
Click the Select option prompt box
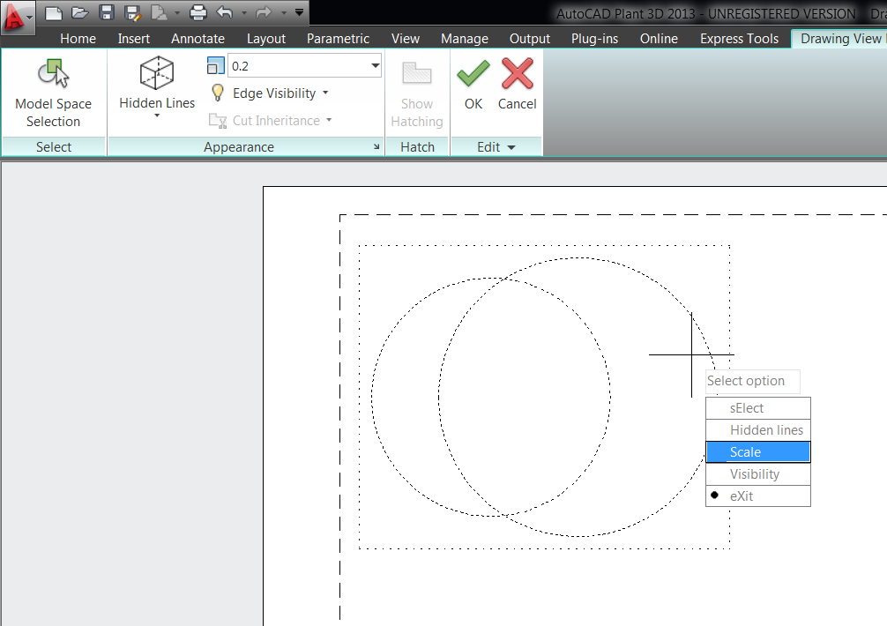[753, 381]
